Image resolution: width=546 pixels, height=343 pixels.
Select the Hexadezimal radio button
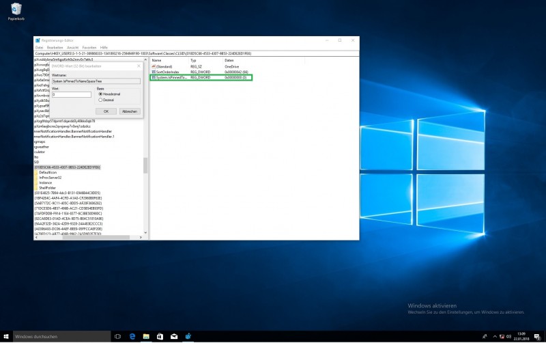tap(100, 94)
